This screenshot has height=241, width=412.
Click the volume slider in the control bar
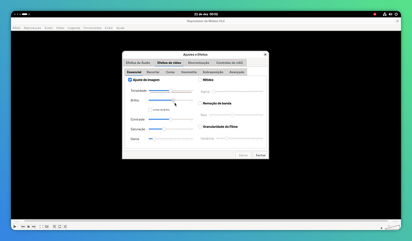click(392, 227)
